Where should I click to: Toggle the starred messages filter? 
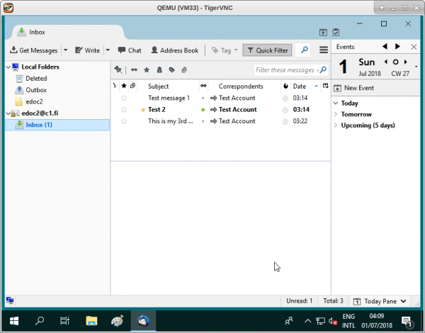pyautogui.click(x=147, y=70)
